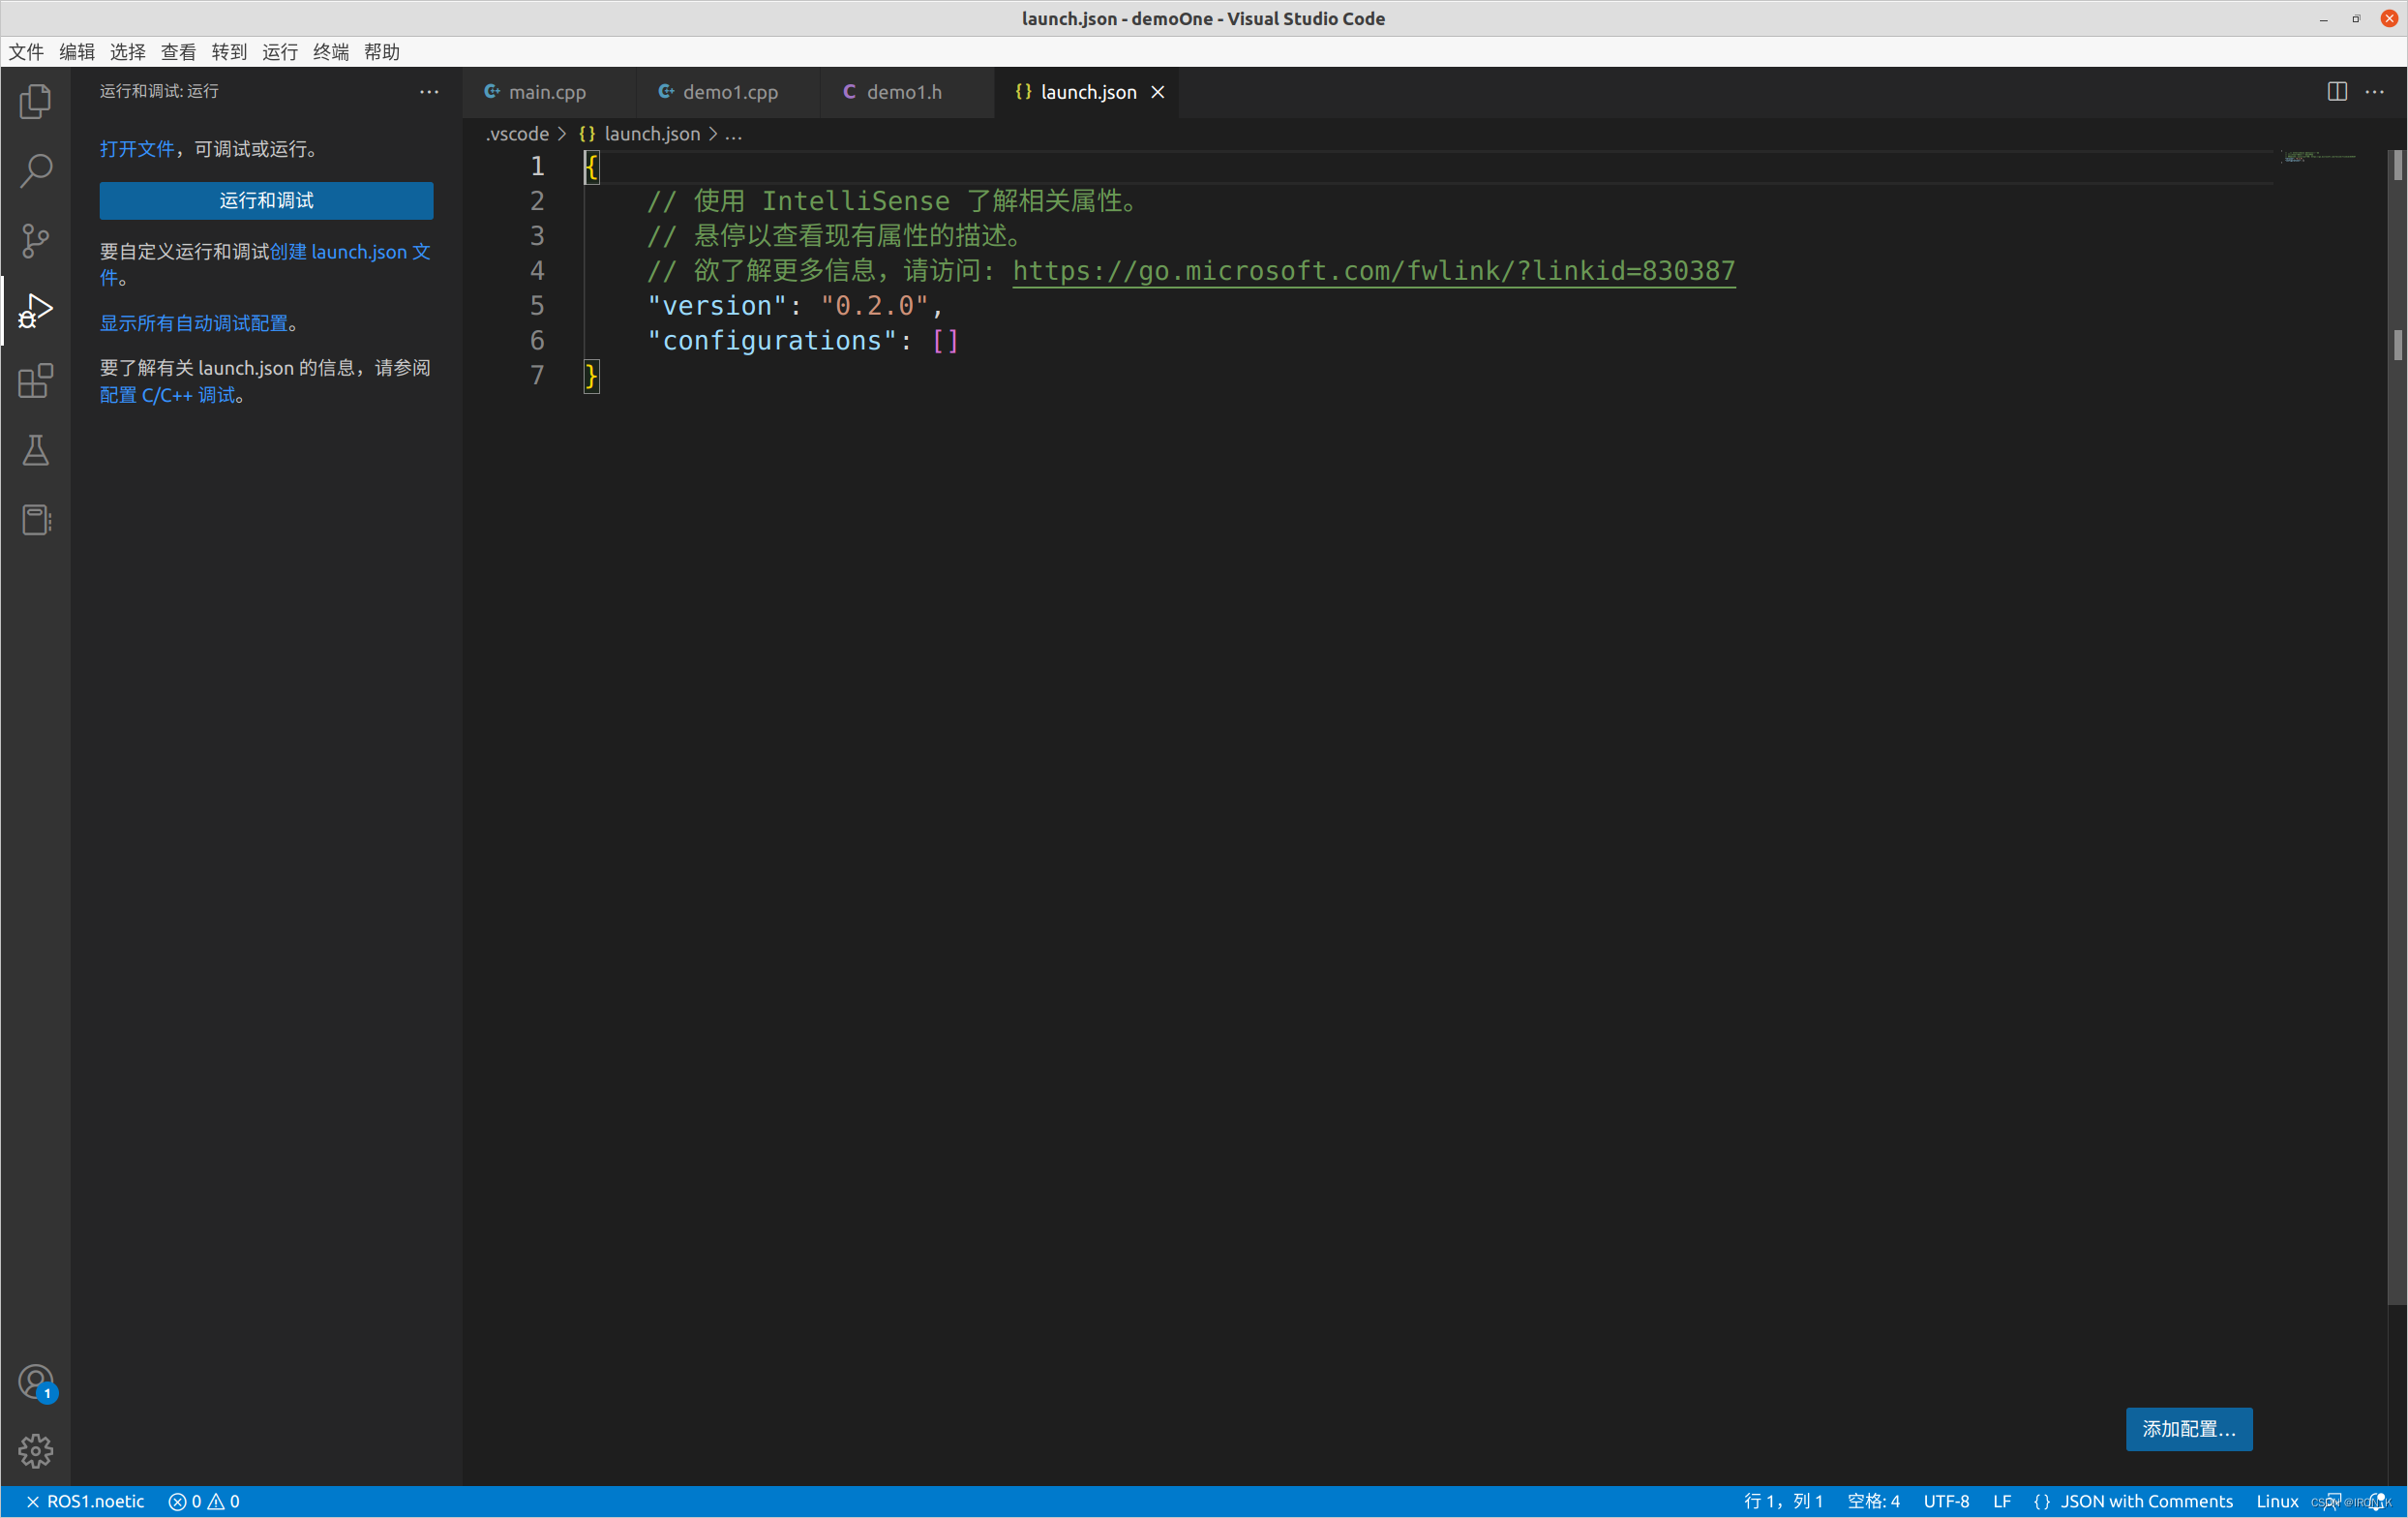Viewport: 2408px width, 1518px height.
Task: Open the ROS sidebar icon below Testing
Action: point(36,520)
